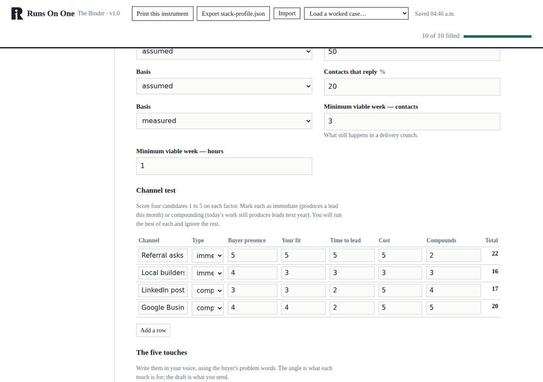This screenshot has width=543, height=382.
Task: Edit Minimum viable week contacts field
Action: (x=411, y=121)
